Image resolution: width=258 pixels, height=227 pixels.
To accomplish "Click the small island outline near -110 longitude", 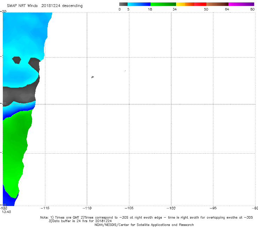I will [92, 77].
